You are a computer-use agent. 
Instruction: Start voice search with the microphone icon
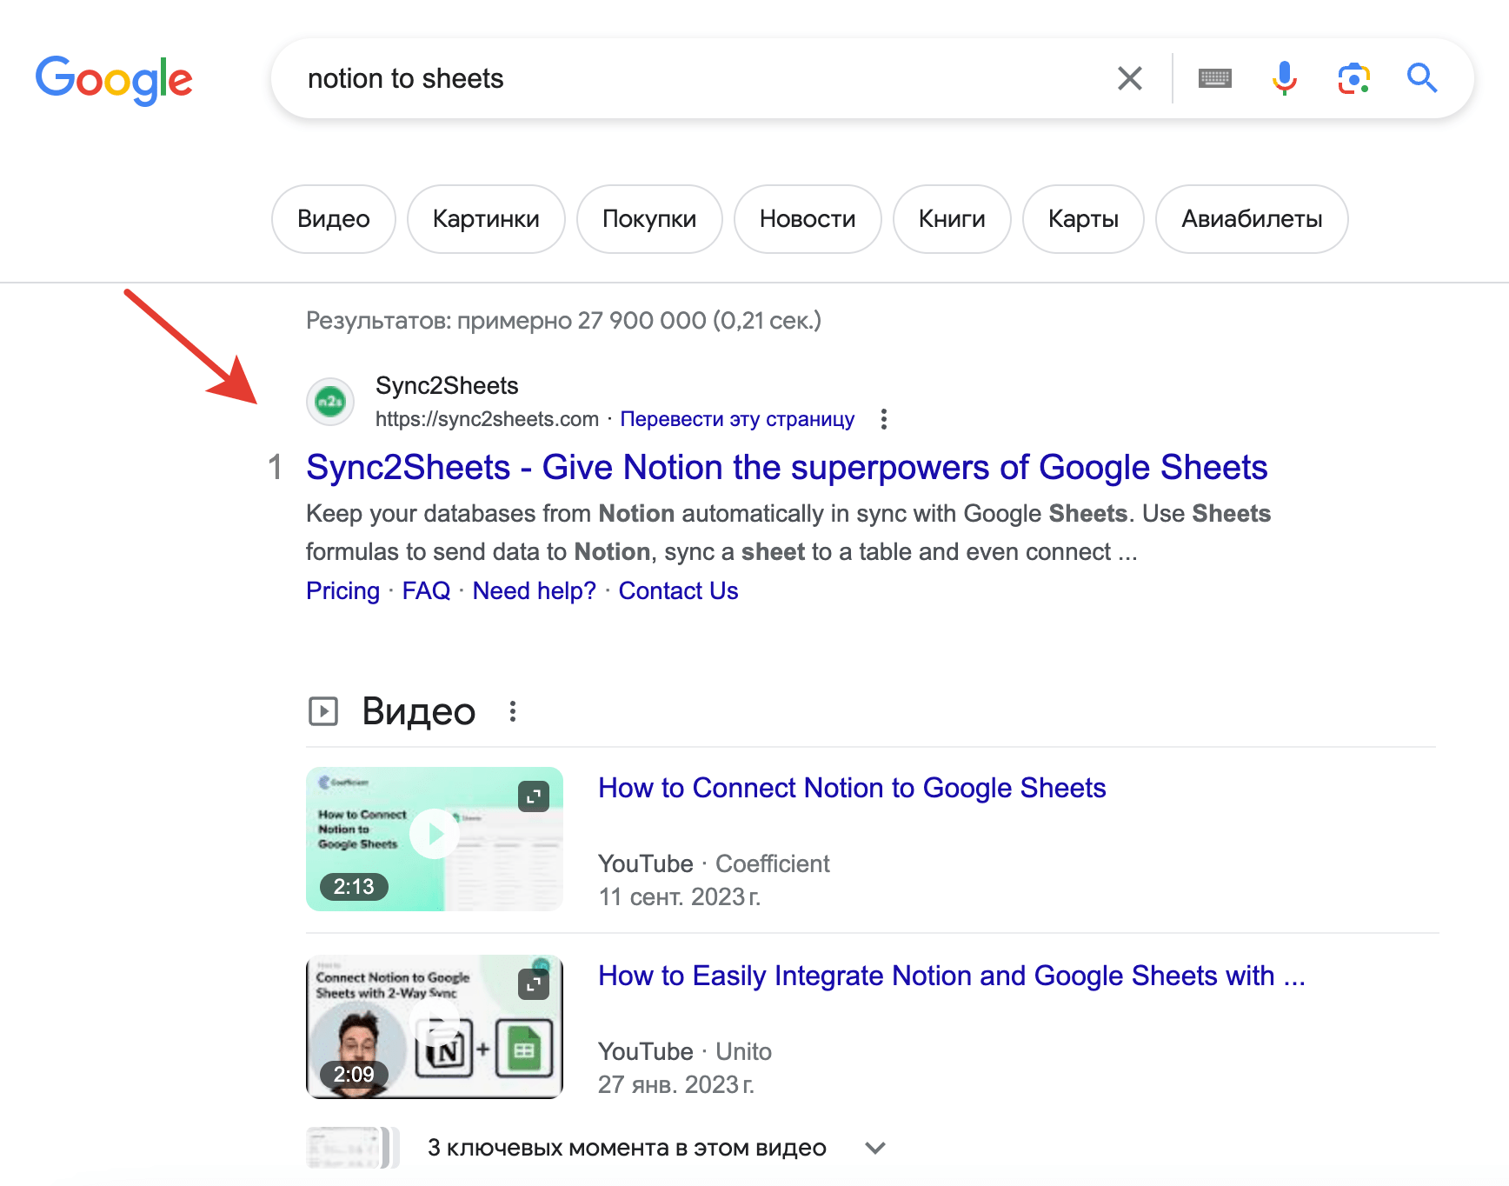[x=1284, y=78]
